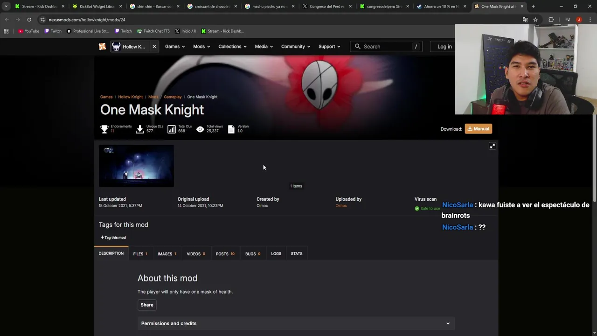Open the Logs tab
597x336 pixels.
click(x=276, y=254)
